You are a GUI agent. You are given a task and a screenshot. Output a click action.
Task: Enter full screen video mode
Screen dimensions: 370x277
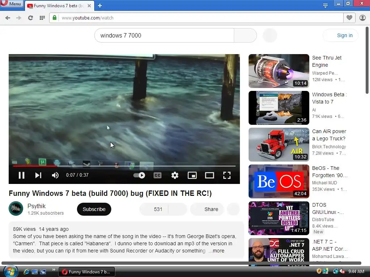click(x=227, y=175)
